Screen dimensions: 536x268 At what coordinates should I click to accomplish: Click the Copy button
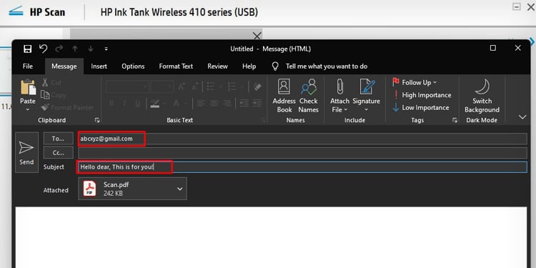click(x=54, y=95)
